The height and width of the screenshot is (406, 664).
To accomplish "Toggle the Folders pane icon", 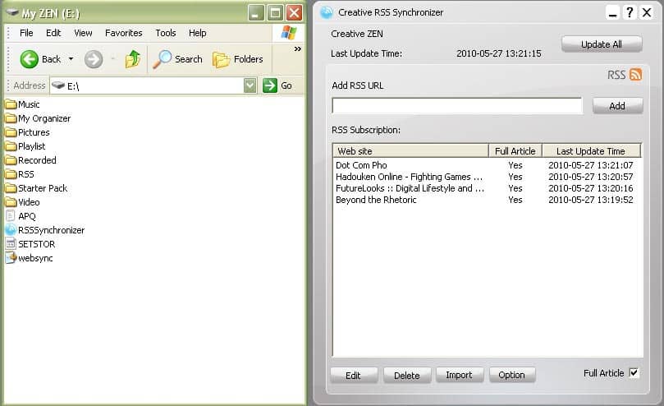I will [221, 59].
